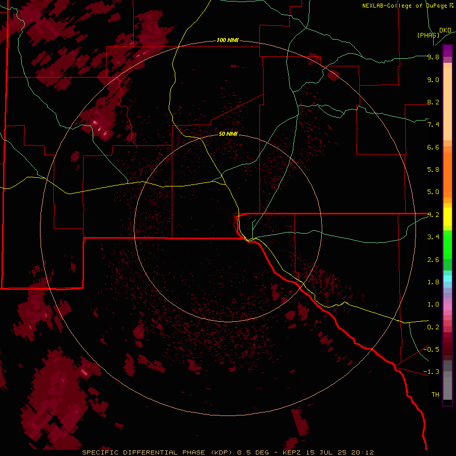Click the cyan band of the color bar
This screenshot has width=456, height=456.
(x=447, y=279)
